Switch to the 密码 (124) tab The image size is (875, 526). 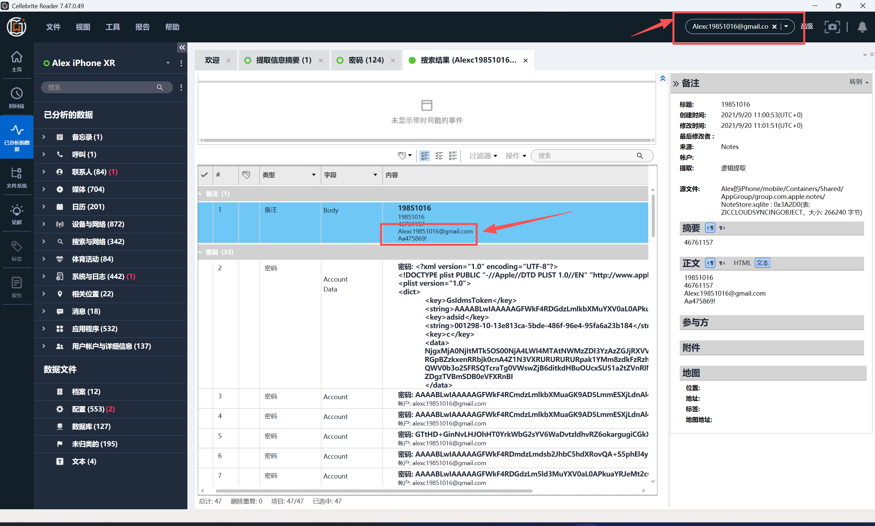[x=366, y=60]
